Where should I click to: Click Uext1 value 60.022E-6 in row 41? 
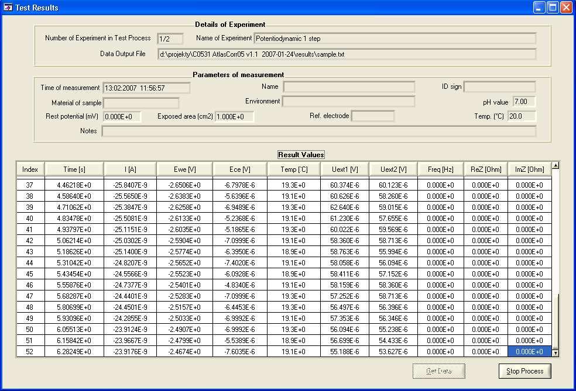345,230
